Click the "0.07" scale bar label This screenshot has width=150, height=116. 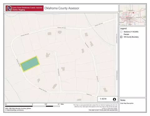point(46,104)
